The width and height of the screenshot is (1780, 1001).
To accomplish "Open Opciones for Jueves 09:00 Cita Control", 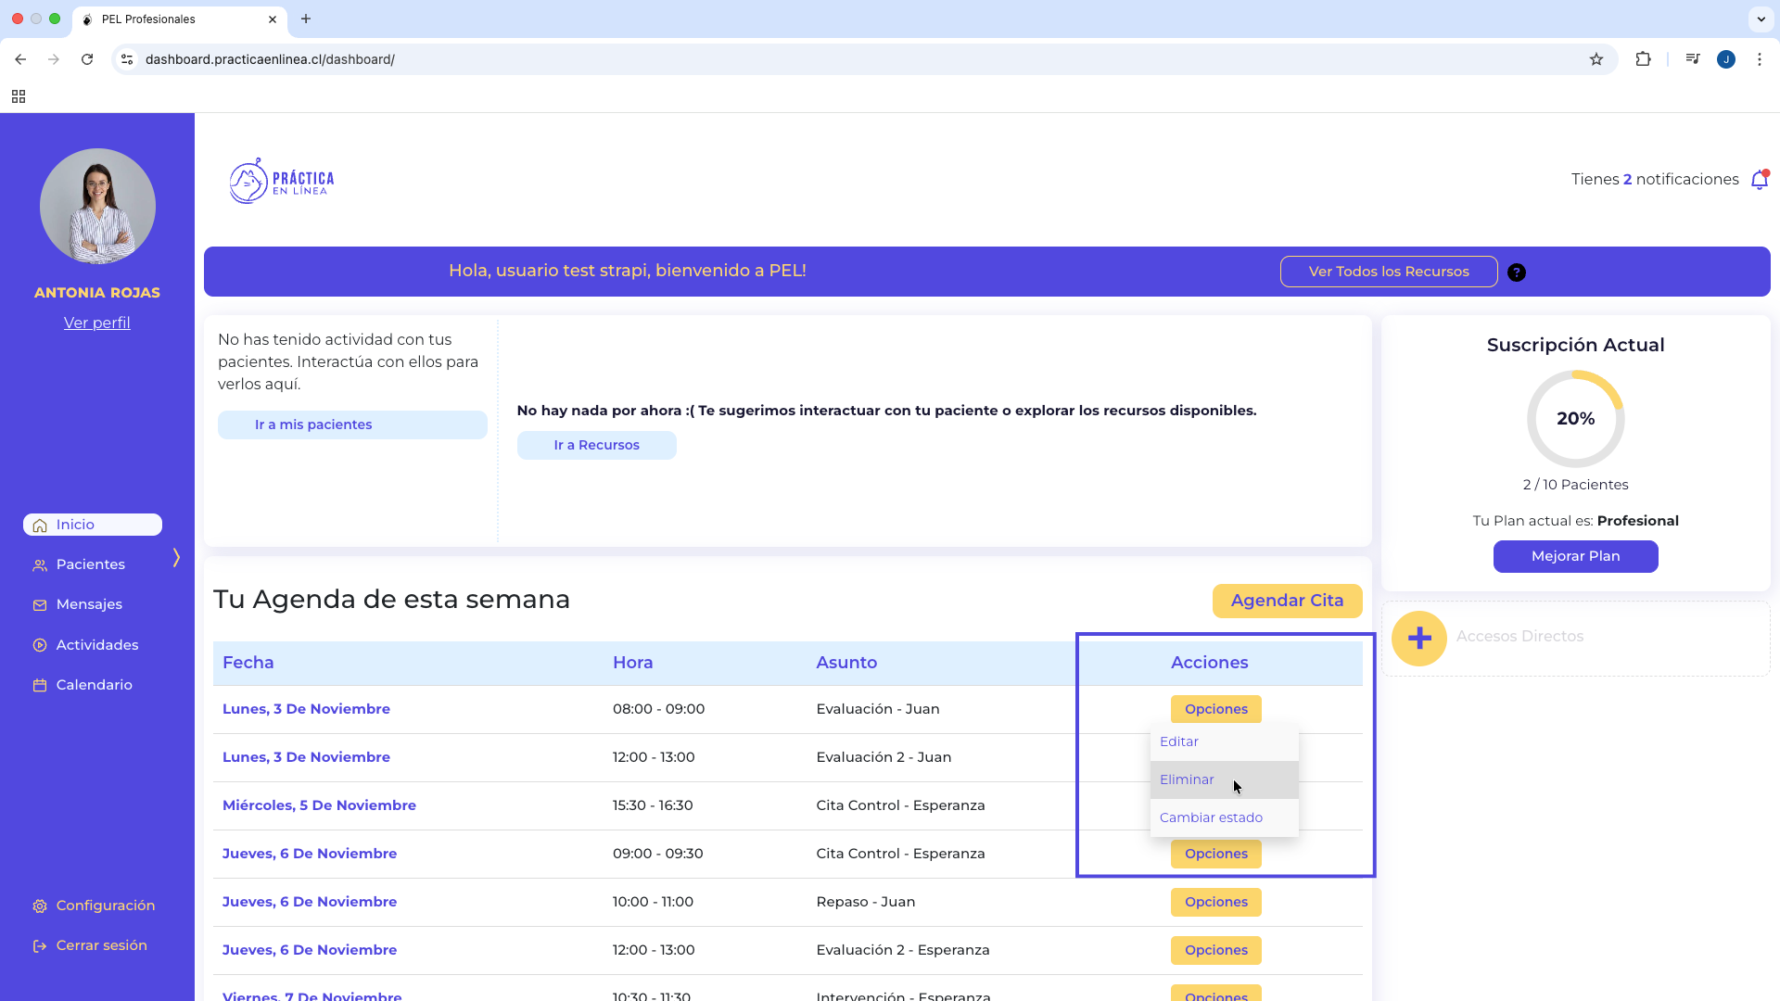I will [1215, 854].
